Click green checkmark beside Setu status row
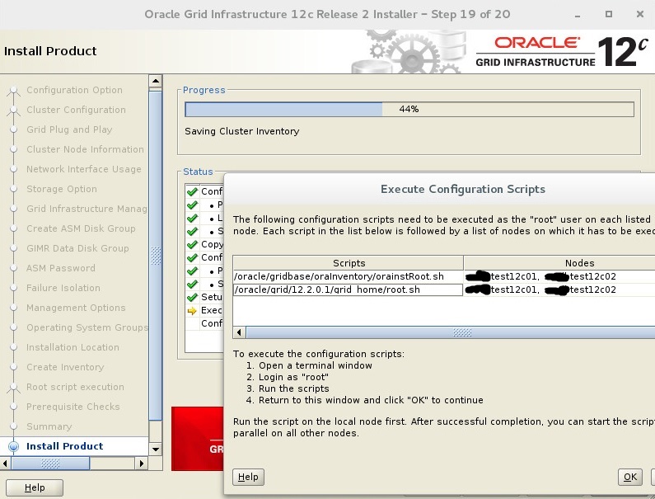Image resolution: width=655 pixels, height=499 pixels. (192, 298)
